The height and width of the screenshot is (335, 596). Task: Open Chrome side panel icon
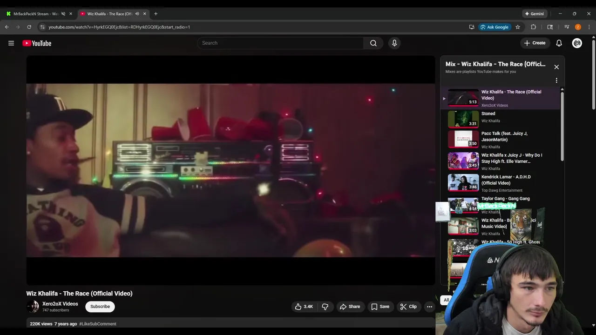[550, 27]
